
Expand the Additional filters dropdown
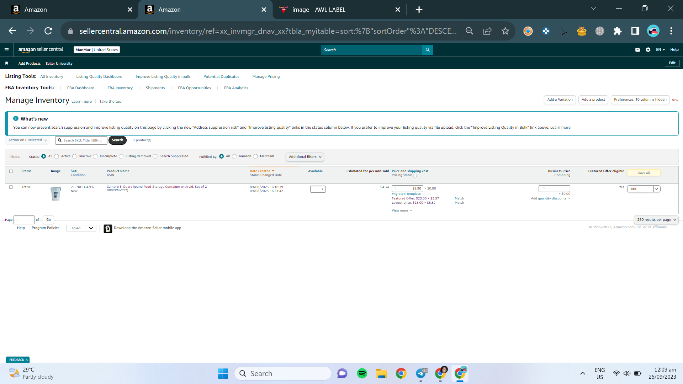305,157
